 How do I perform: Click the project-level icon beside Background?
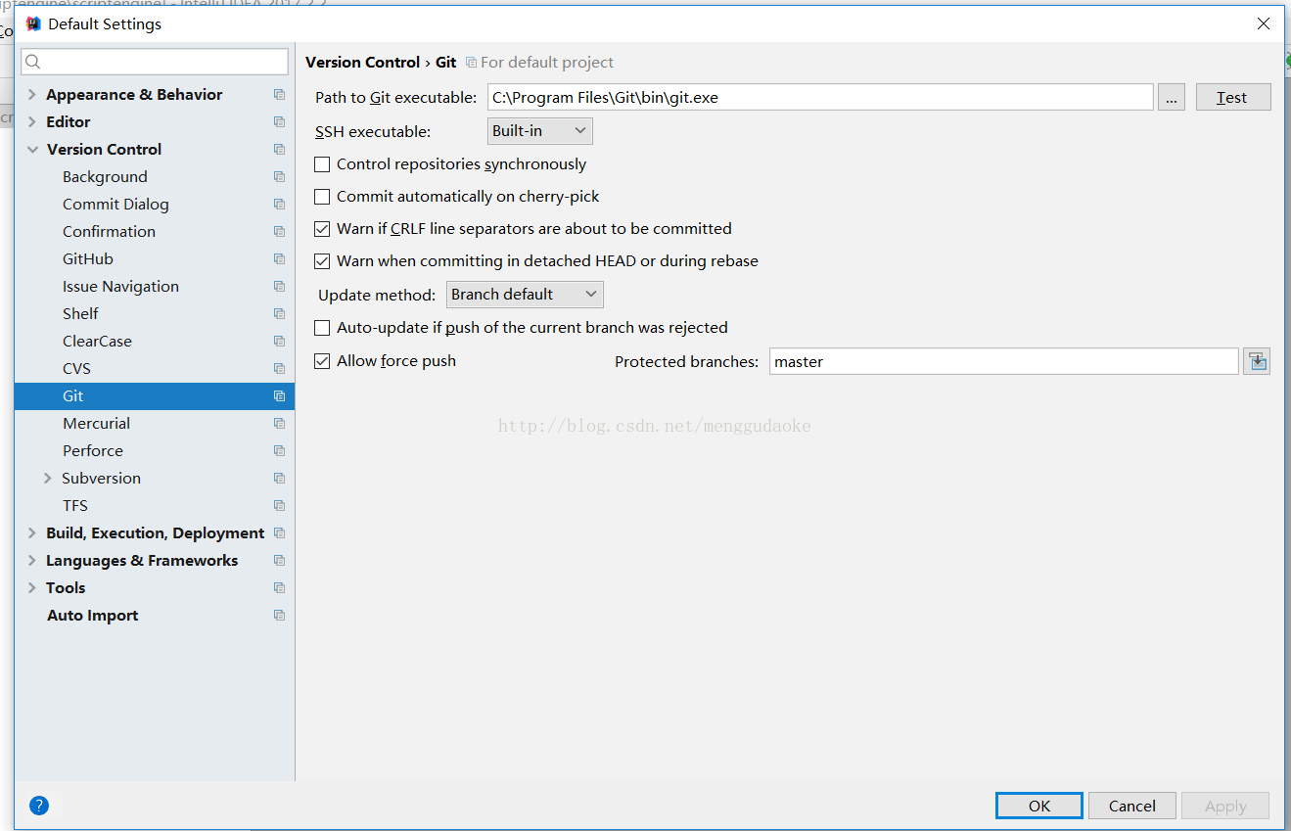pyautogui.click(x=279, y=177)
